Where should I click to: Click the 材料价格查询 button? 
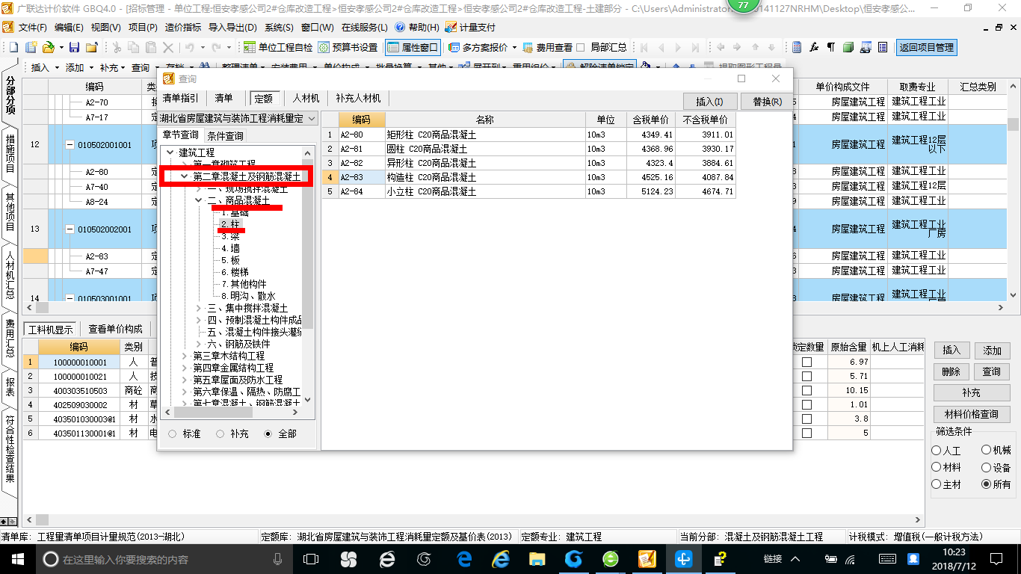tap(972, 414)
